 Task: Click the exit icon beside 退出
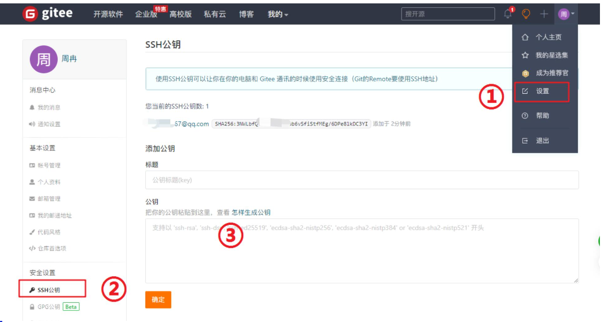525,141
